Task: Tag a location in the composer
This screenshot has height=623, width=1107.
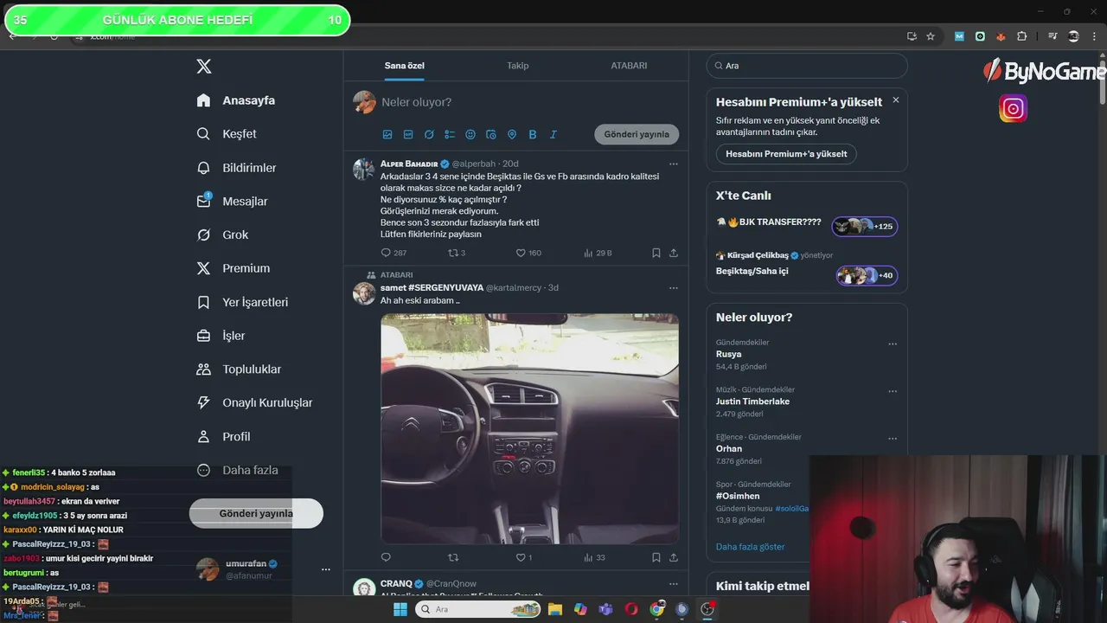Action: point(512,134)
